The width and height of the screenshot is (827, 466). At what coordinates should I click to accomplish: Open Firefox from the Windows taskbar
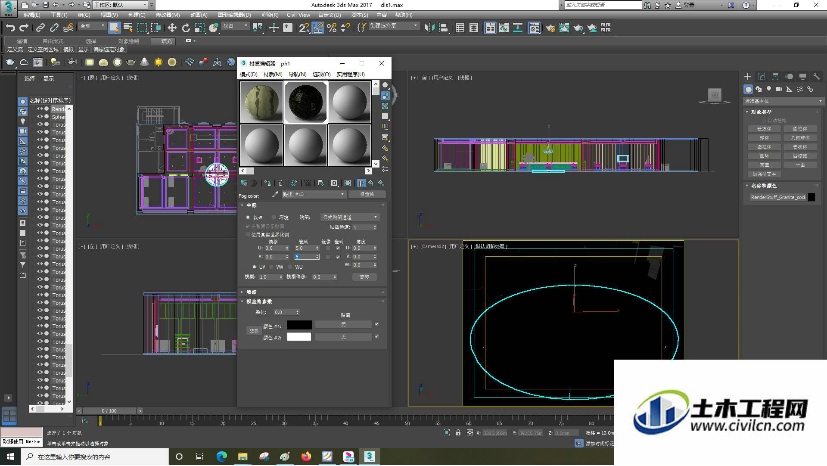(306, 457)
